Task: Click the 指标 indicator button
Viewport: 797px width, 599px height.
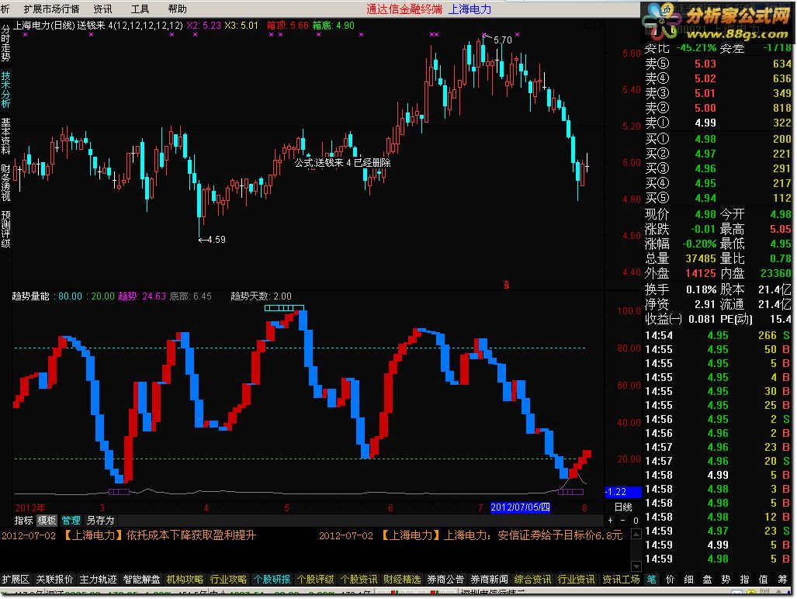Action: 23,521
